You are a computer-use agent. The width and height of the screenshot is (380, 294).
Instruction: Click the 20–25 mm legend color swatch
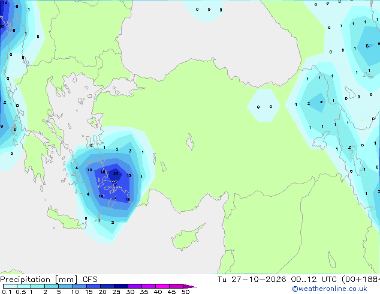coord(107,286)
